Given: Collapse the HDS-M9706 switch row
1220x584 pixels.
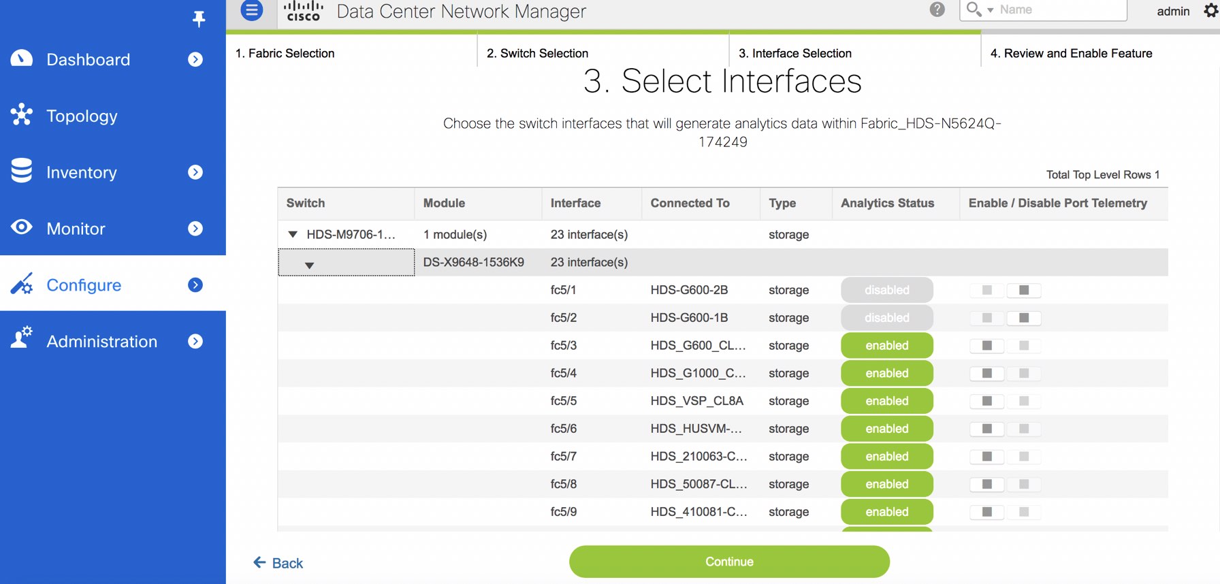Looking at the screenshot, I should [x=293, y=234].
